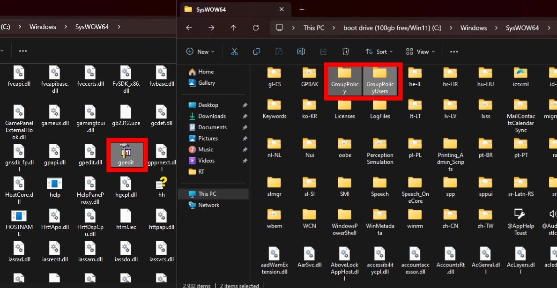Image resolution: width=557 pixels, height=288 pixels.
Task: Open See more options in left window
Action: pyautogui.click(x=23, y=51)
